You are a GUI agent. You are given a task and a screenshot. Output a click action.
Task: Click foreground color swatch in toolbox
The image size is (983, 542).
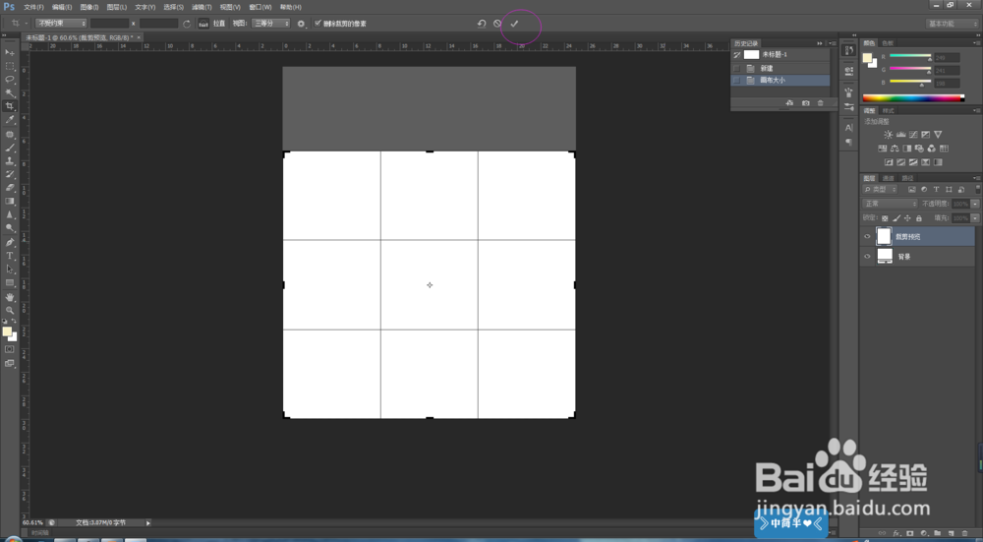click(x=7, y=331)
